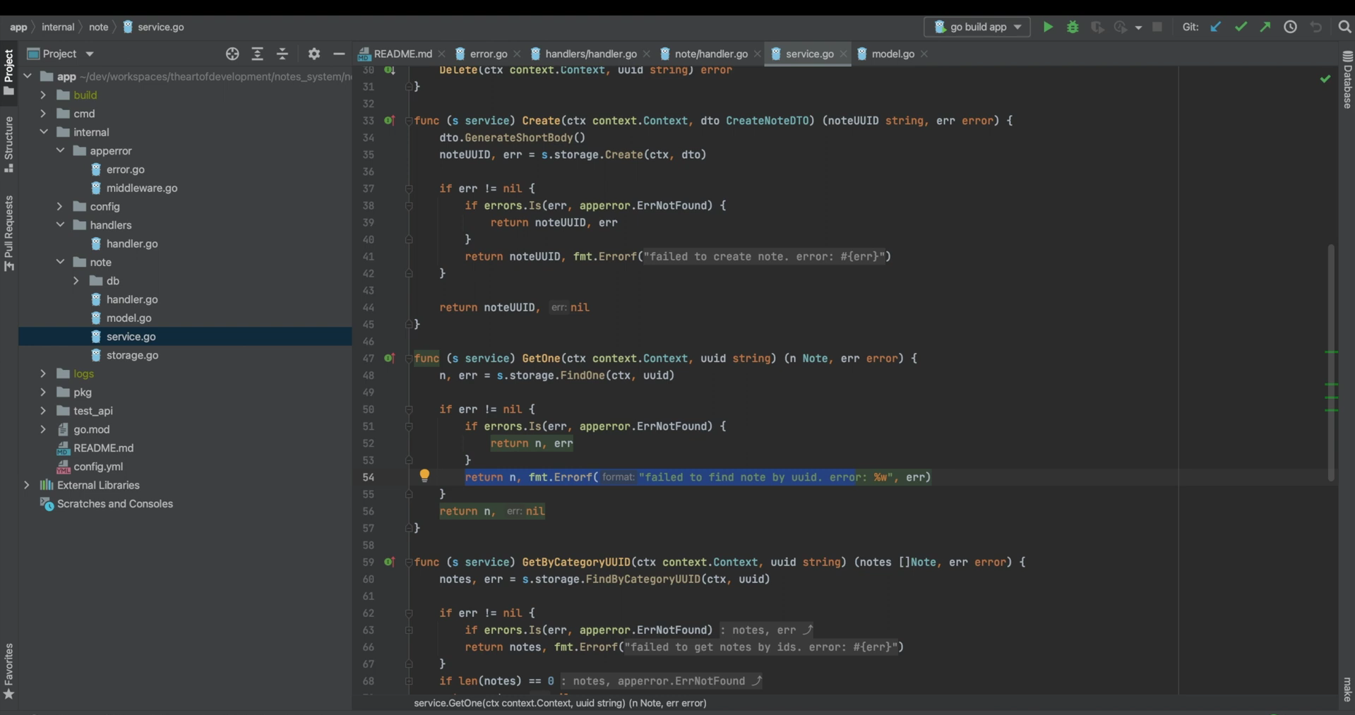Open storage.go in the project tree
The image size is (1355, 715).
(x=132, y=355)
